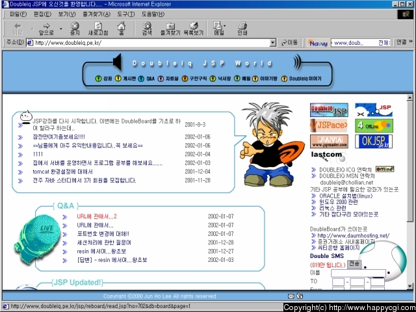The image size is (416, 312).
Task: Click the lastcom logo
Action: tap(328, 157)
